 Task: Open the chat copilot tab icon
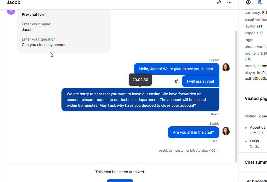click(260, 2)
